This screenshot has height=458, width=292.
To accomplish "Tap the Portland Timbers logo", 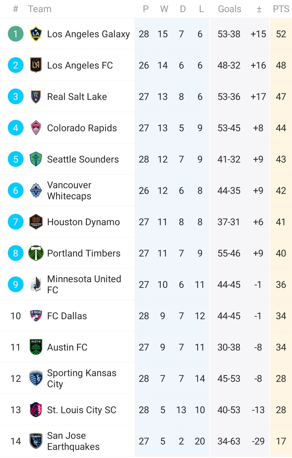I will pyautogui.click(x=36, y=253).
